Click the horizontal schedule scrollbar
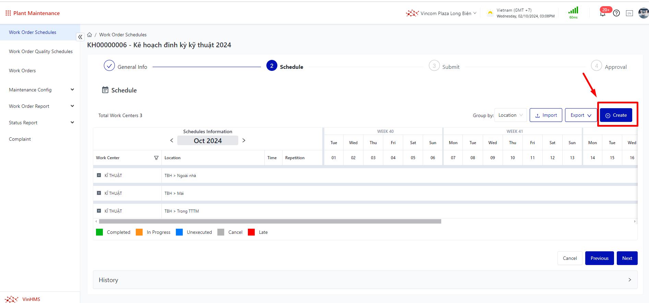Viewport: 649px width, 303px height. [x=270, y=222]
